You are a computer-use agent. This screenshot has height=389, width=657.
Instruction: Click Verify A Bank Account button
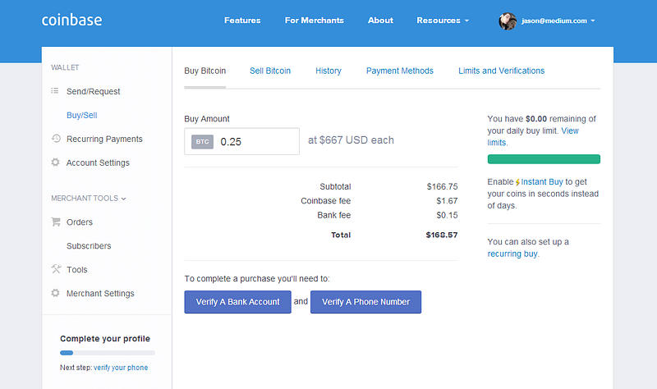click(x=237, y=302)
